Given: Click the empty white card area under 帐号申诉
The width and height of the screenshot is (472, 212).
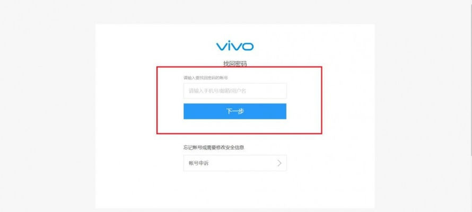Looking at the screenshot, I should click(235, 189).
